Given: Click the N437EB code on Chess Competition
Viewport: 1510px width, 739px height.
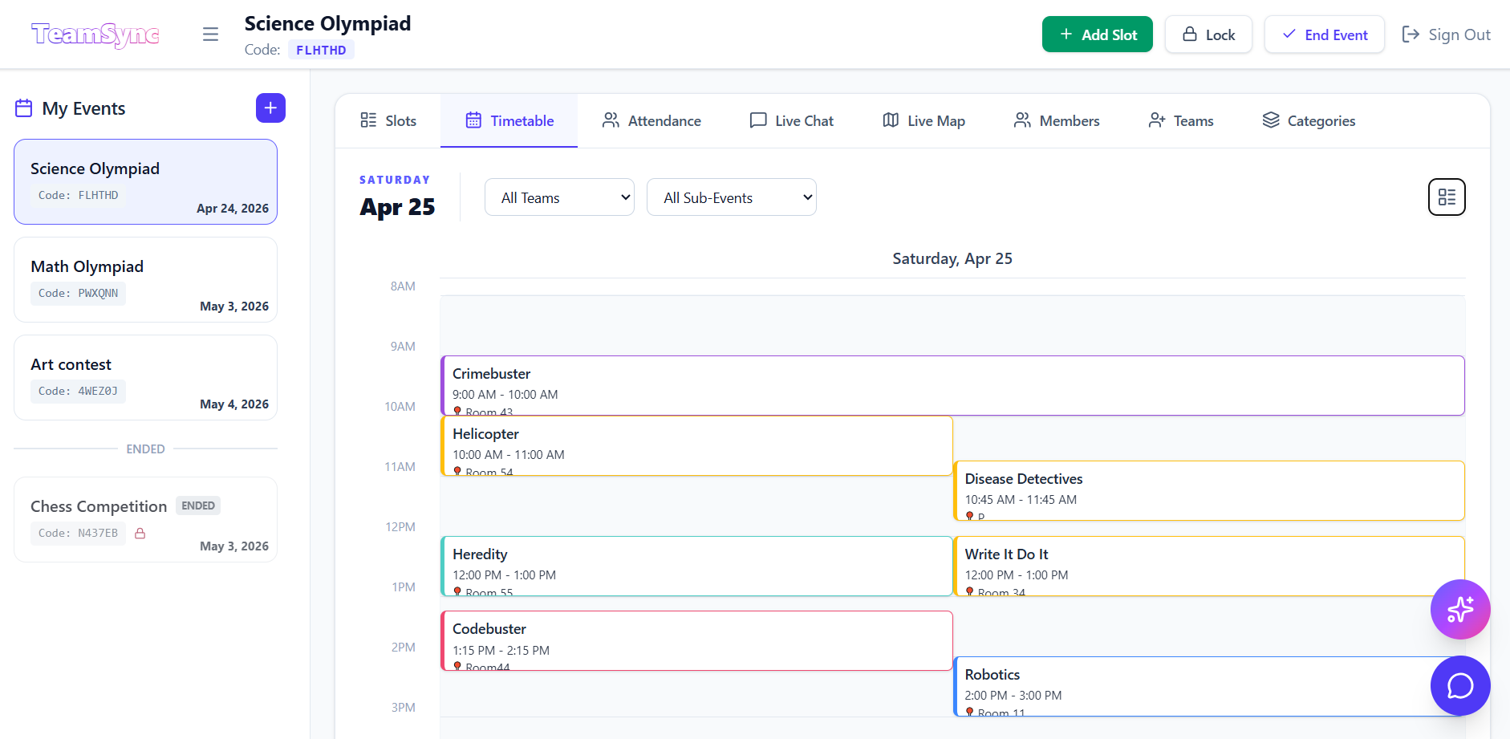Looking at the screenshot, I should (78, 534).
